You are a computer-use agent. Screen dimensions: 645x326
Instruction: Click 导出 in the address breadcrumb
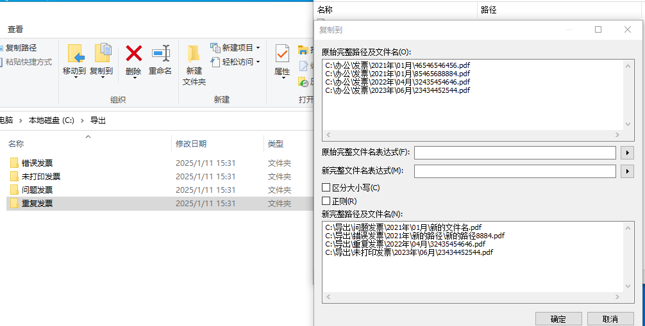point(98,120)
